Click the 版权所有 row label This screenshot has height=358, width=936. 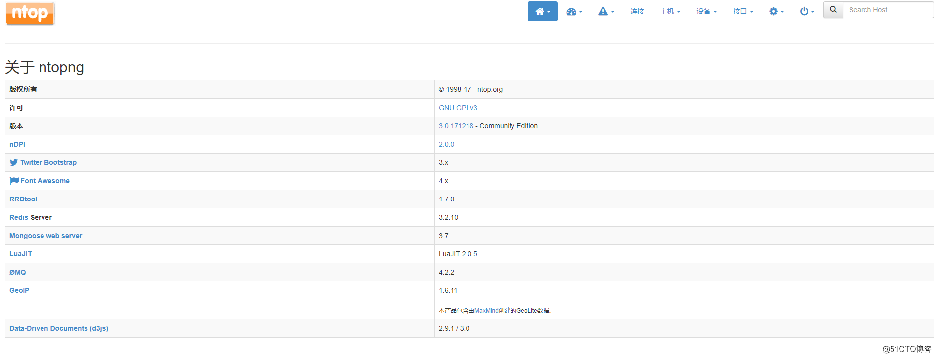coord(23,89)
